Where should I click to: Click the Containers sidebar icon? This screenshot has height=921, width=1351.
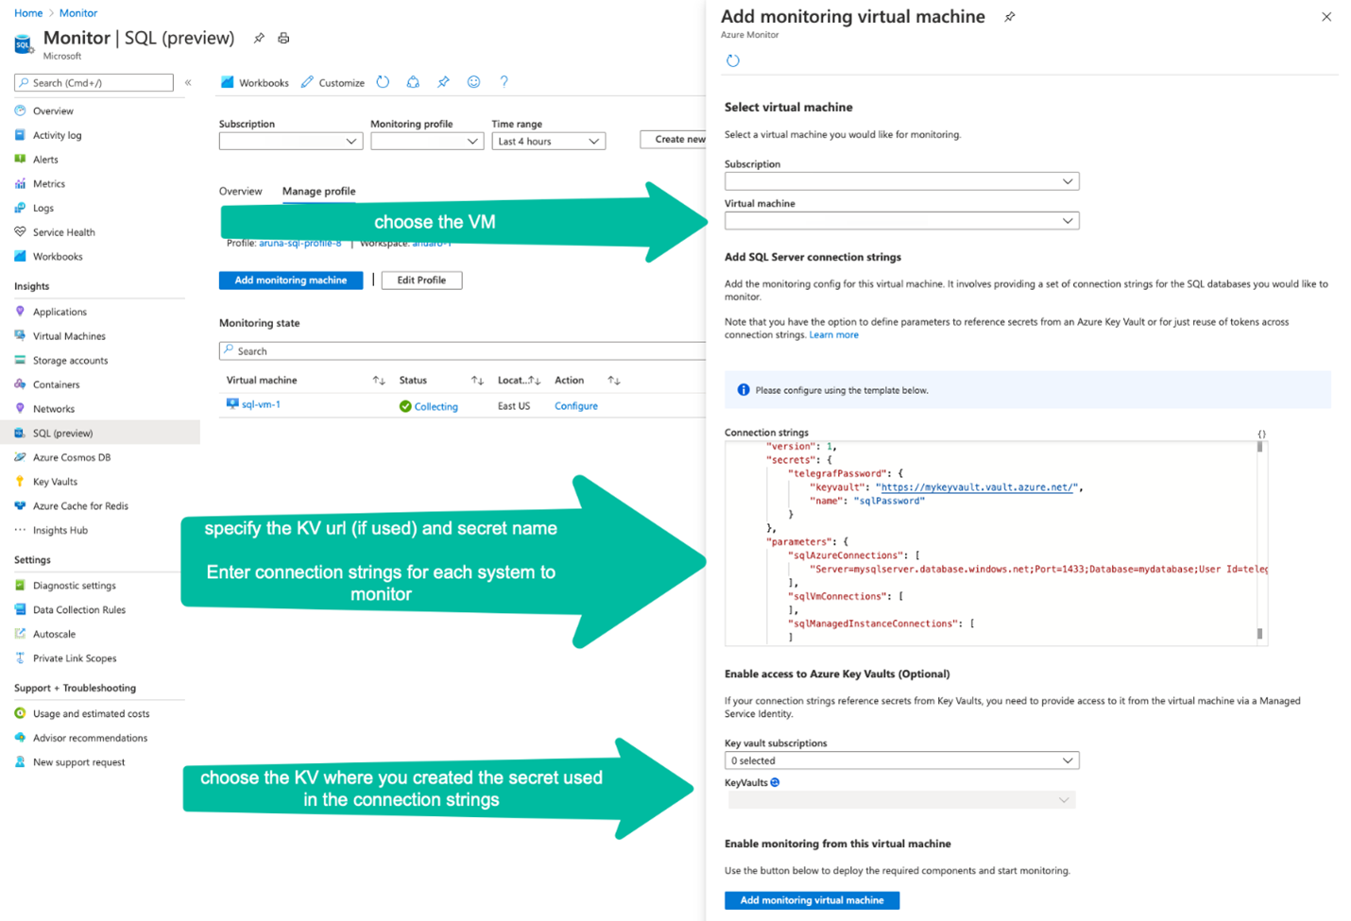tap(20, 384)
